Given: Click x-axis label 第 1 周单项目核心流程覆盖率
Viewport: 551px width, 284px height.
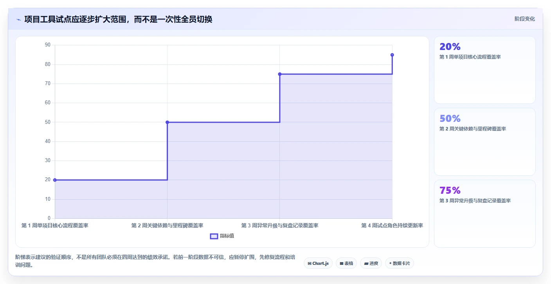Looking at the screenshot, I should click(55, 226).
